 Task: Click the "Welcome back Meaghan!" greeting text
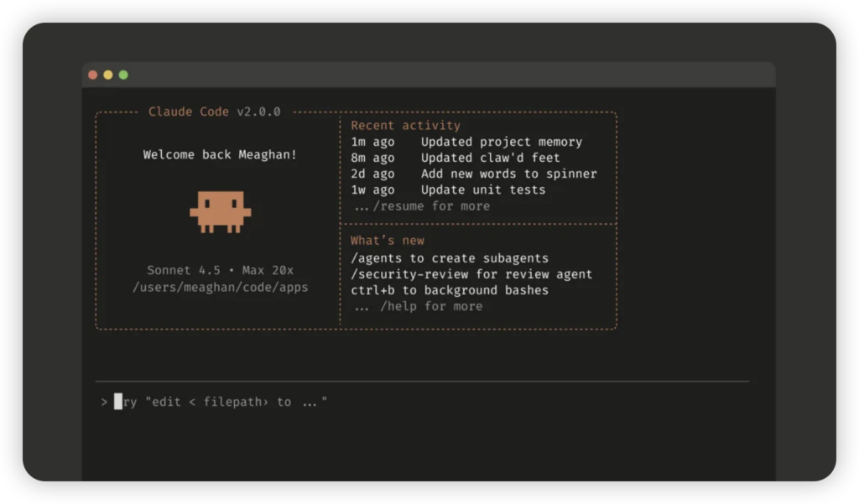click(x=220, y=154)
